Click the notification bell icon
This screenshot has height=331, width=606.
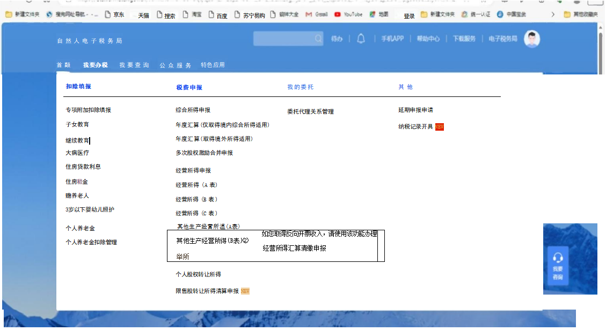[x=361, y=39]
